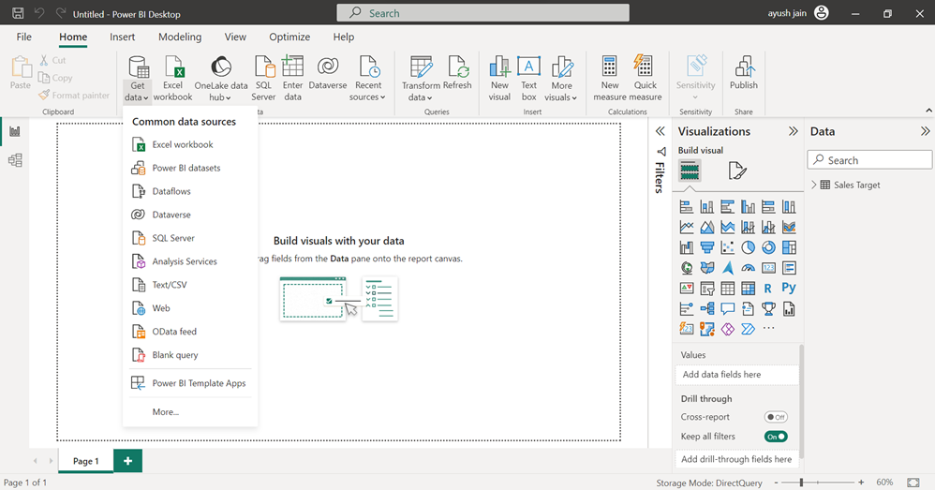Choose Analysis Services source

pyautogui.click(x=189, y=261)
